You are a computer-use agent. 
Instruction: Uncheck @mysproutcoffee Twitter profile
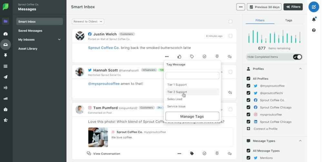(x=248, y=86)
